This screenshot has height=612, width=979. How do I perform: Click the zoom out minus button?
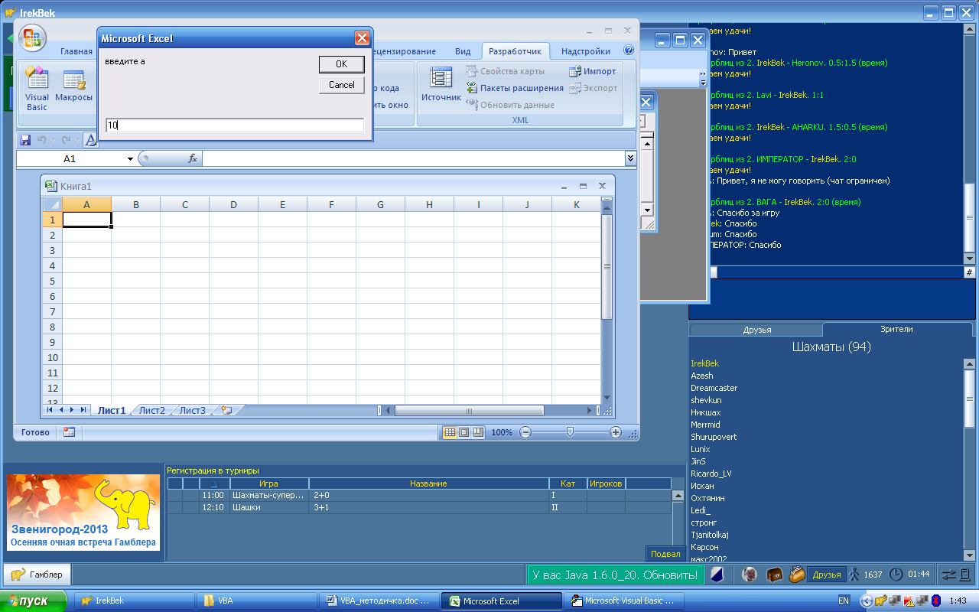pyautogui.click(x=525, y=432)
